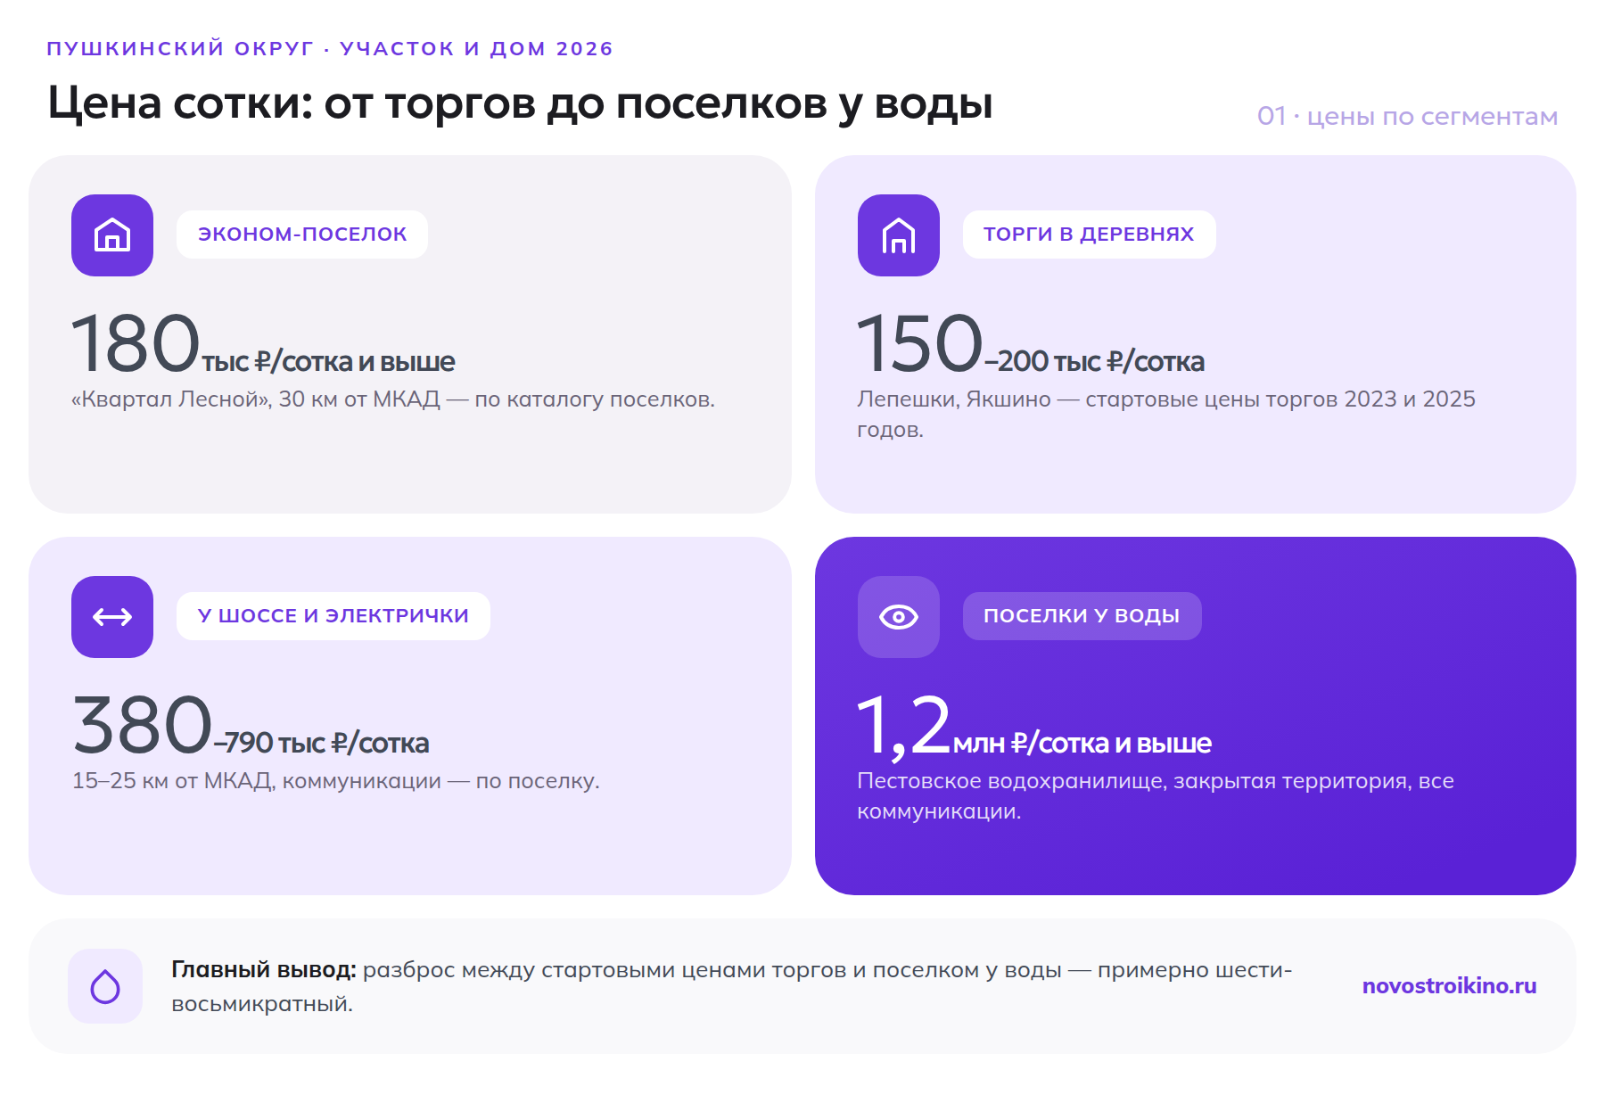Click the heading Цена сотки: от торгов до поселков у воды
The image size is (1605, 1111).
pyautogui.click(x=520, y=103)
